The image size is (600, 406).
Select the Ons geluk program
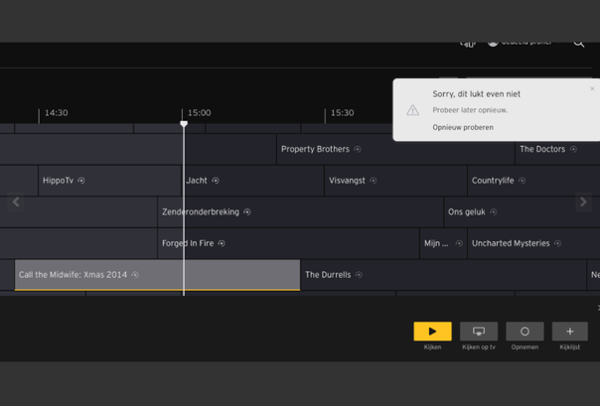point(522,211)
